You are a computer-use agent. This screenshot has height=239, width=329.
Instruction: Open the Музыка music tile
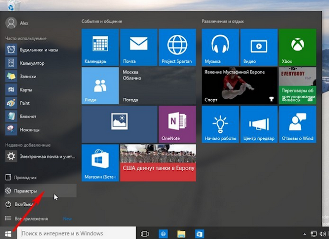point(221,47)
